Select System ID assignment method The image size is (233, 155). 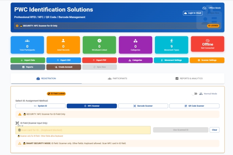40,106
